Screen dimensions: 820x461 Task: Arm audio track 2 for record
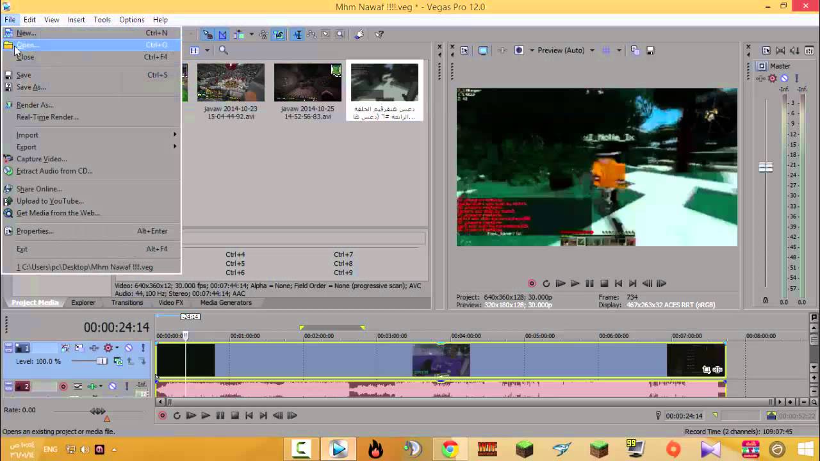point(63,386)
